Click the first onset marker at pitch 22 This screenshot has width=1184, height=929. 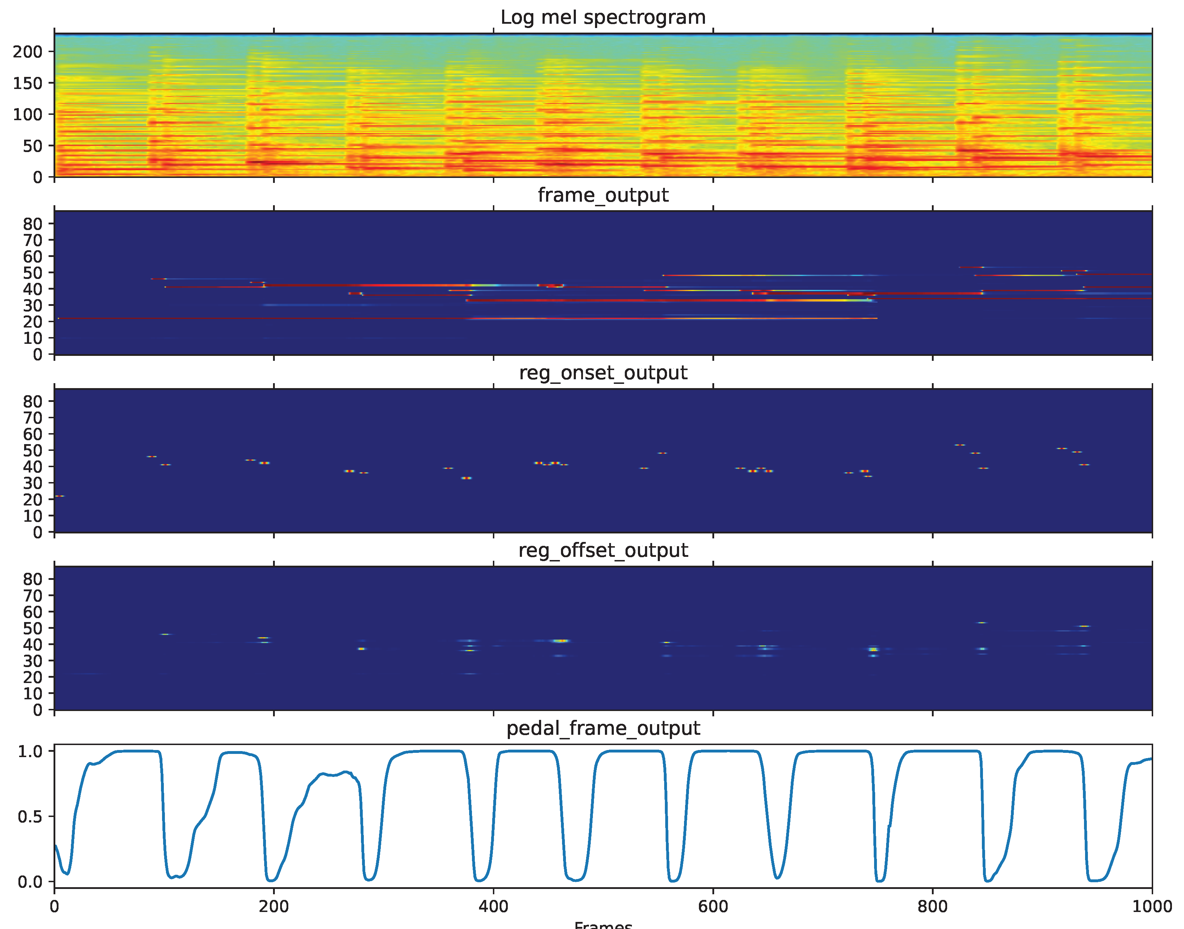[59, 496]
